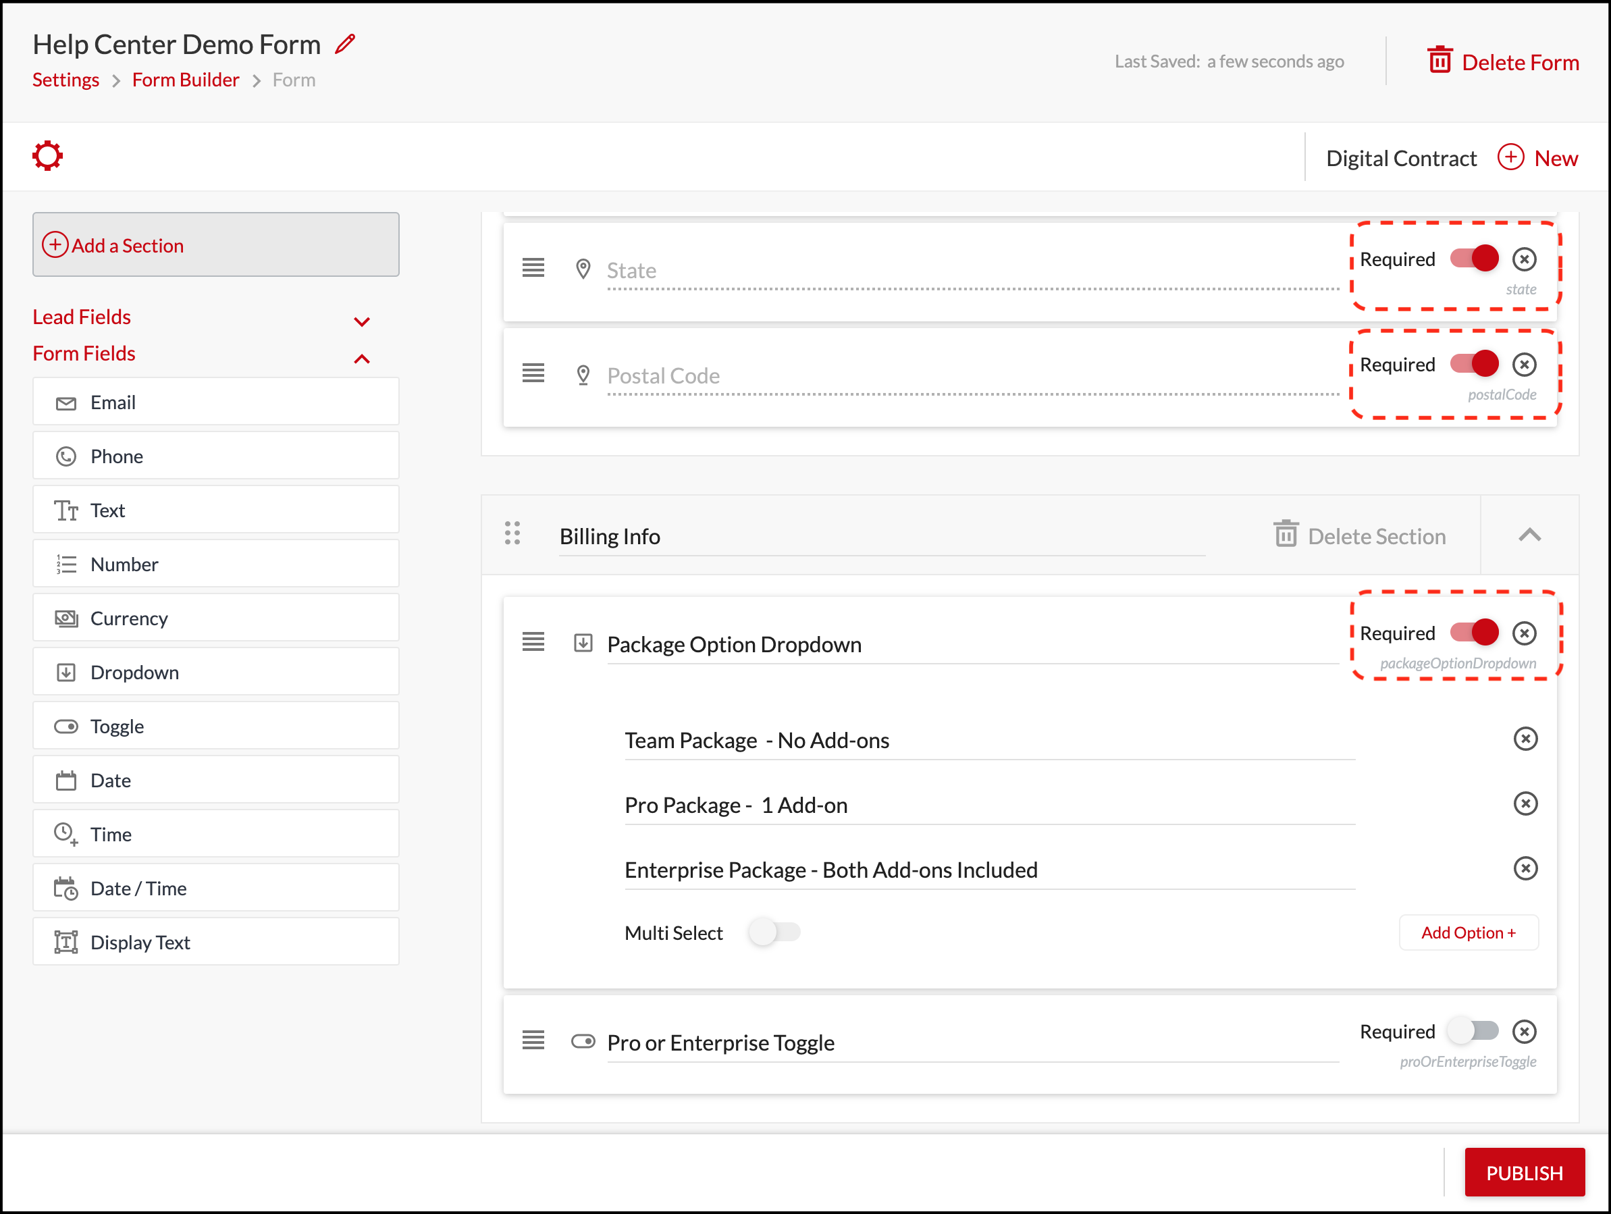Click the New digital contract plus icon
Viewport: 1611px width, 1214px height.
(1510, 157)
